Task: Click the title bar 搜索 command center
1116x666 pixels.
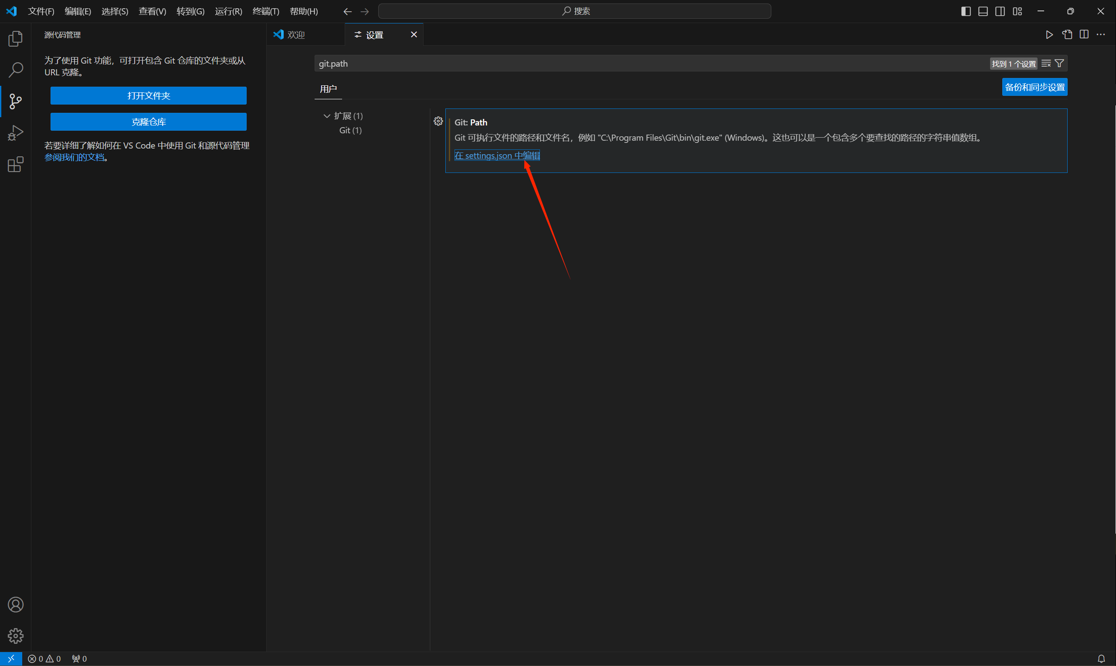Action: (575, 11)
